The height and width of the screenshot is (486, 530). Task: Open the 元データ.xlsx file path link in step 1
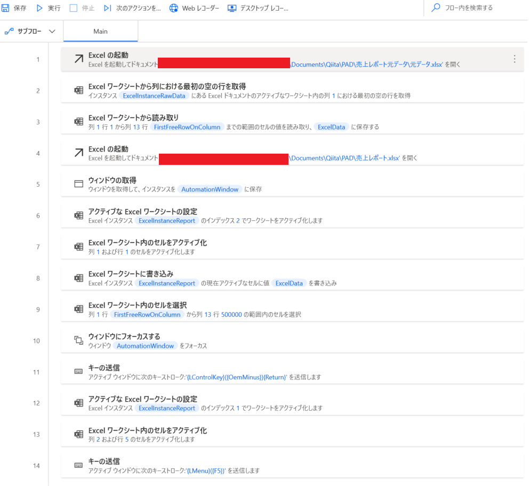pyautogui.click(x=367, y=64)
